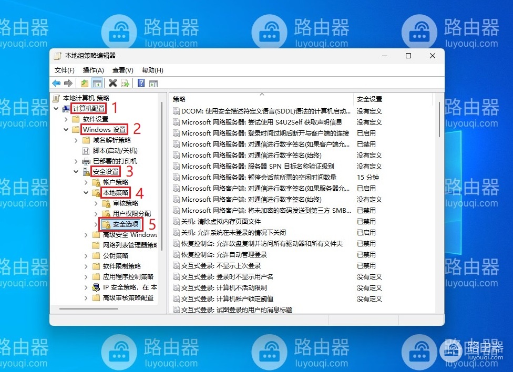This screenshot has width=513, height=372.
Task: Click the tree pane vertical scrollbar
Action: tap(161, 177)
